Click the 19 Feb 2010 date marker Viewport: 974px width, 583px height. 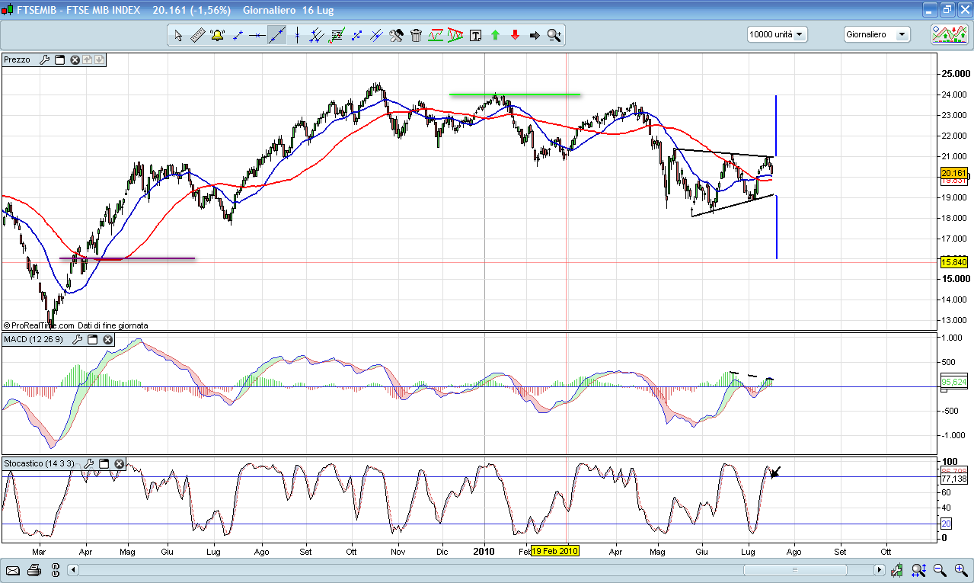click(555, 551)
